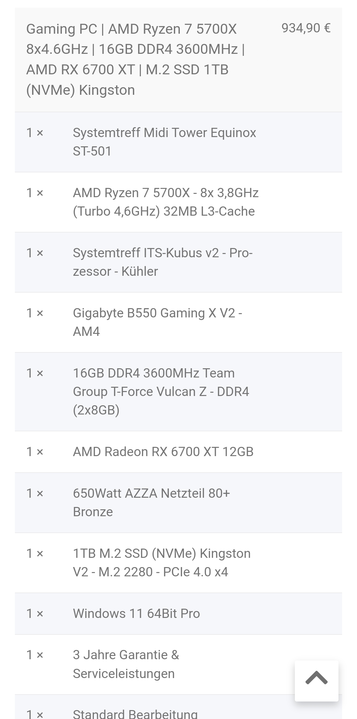Click the AMD Radeon RX 6700 XT 12GB row

pyautogui.click(x=163, y=451)
